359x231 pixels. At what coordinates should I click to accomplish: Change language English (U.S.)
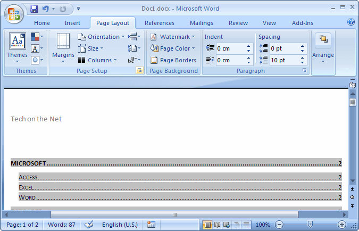120,225
